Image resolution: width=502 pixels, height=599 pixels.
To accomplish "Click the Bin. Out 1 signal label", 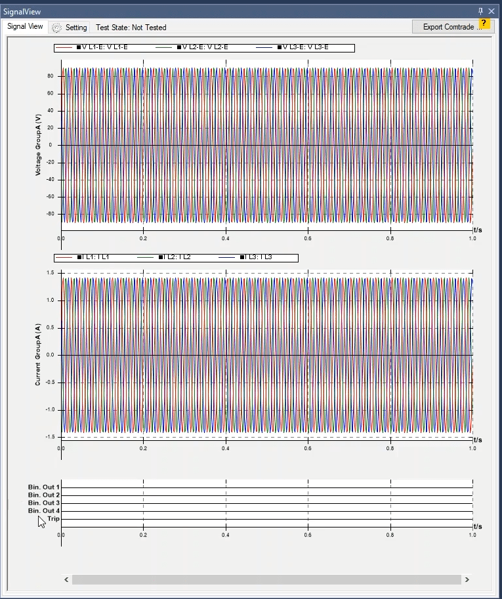I will 44,487.
